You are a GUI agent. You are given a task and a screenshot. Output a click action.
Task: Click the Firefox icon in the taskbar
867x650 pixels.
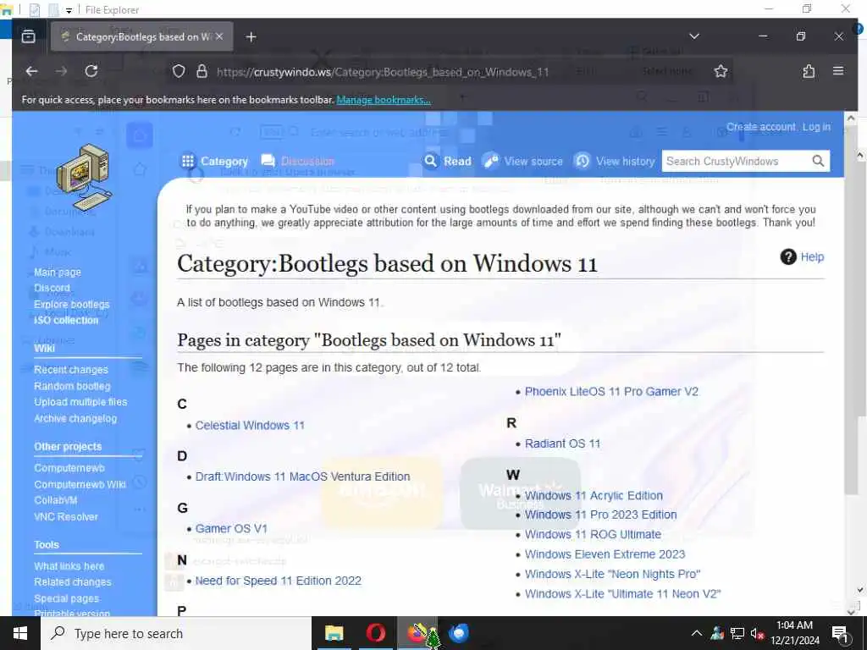coord(417,633)
